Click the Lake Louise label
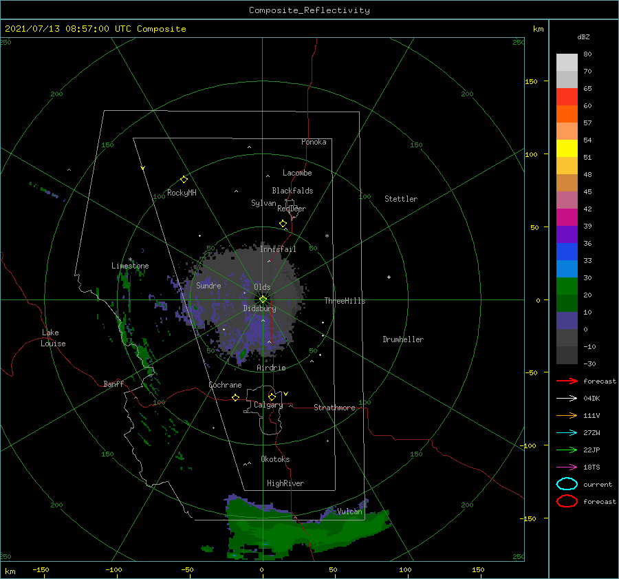619x579 pixels. 53,338
